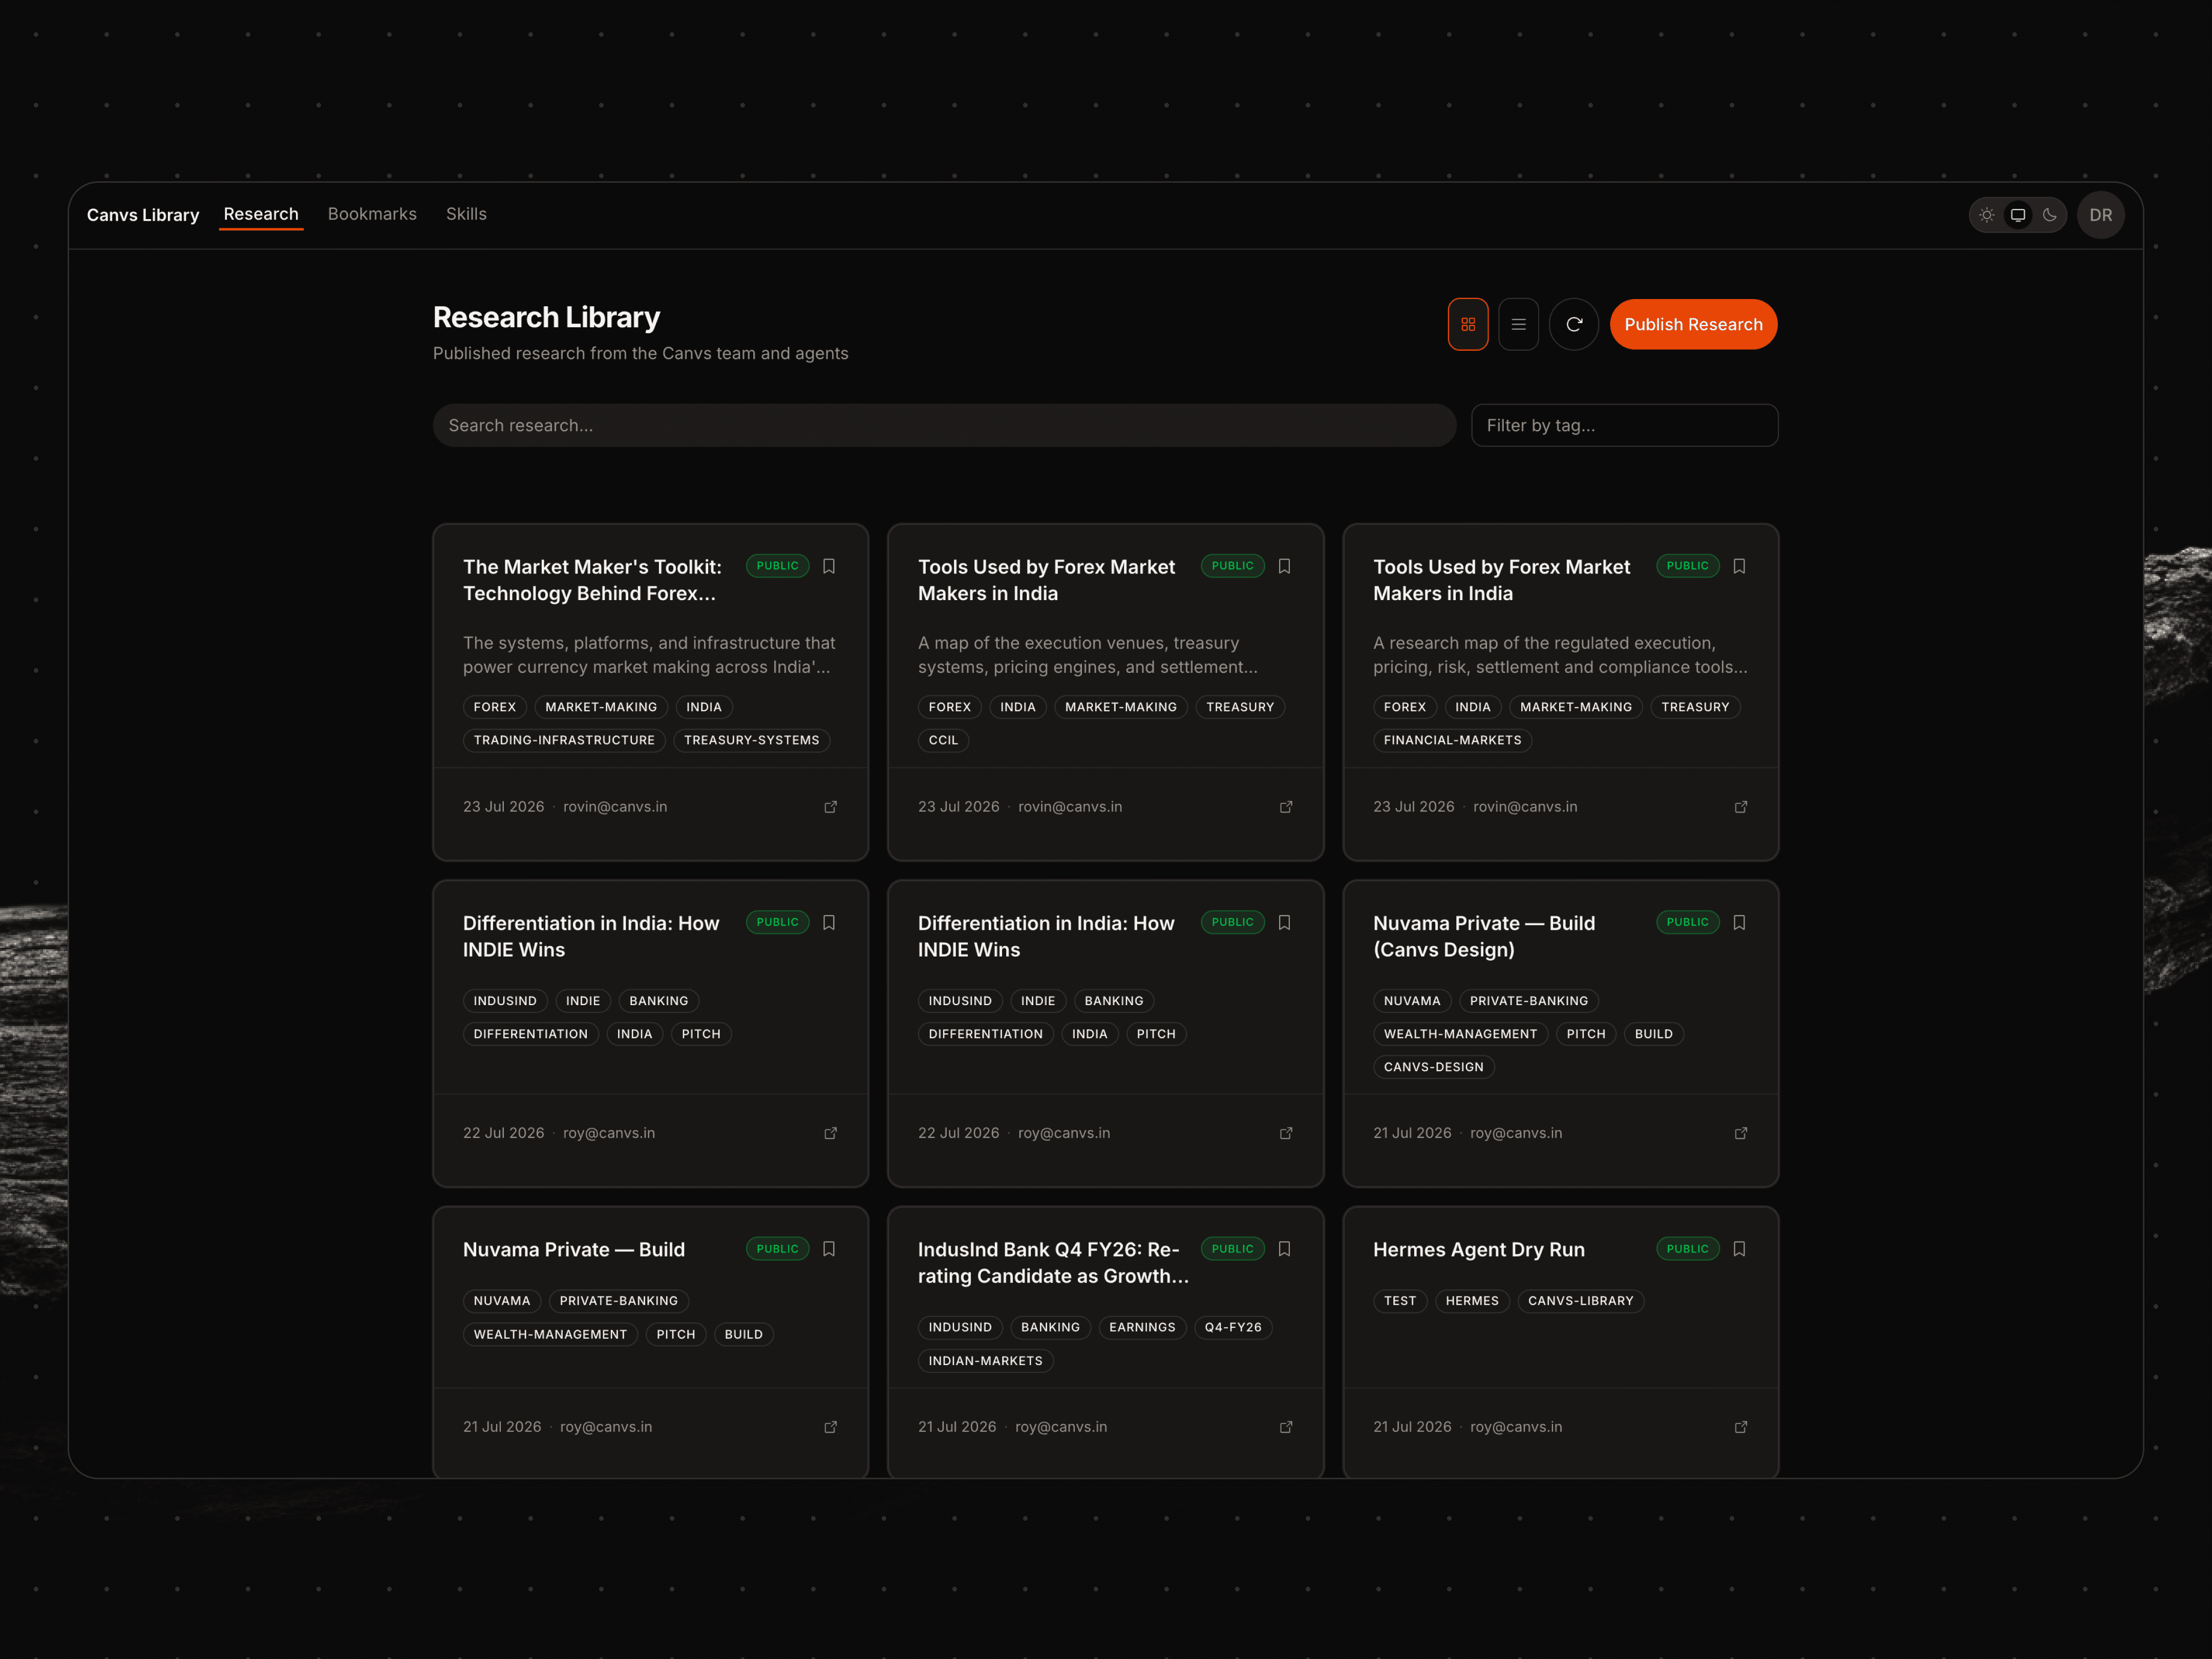Click 21 Jul 2026 date on IndusInd card
This screenshot has height=1659, width=2212.
957,1427
